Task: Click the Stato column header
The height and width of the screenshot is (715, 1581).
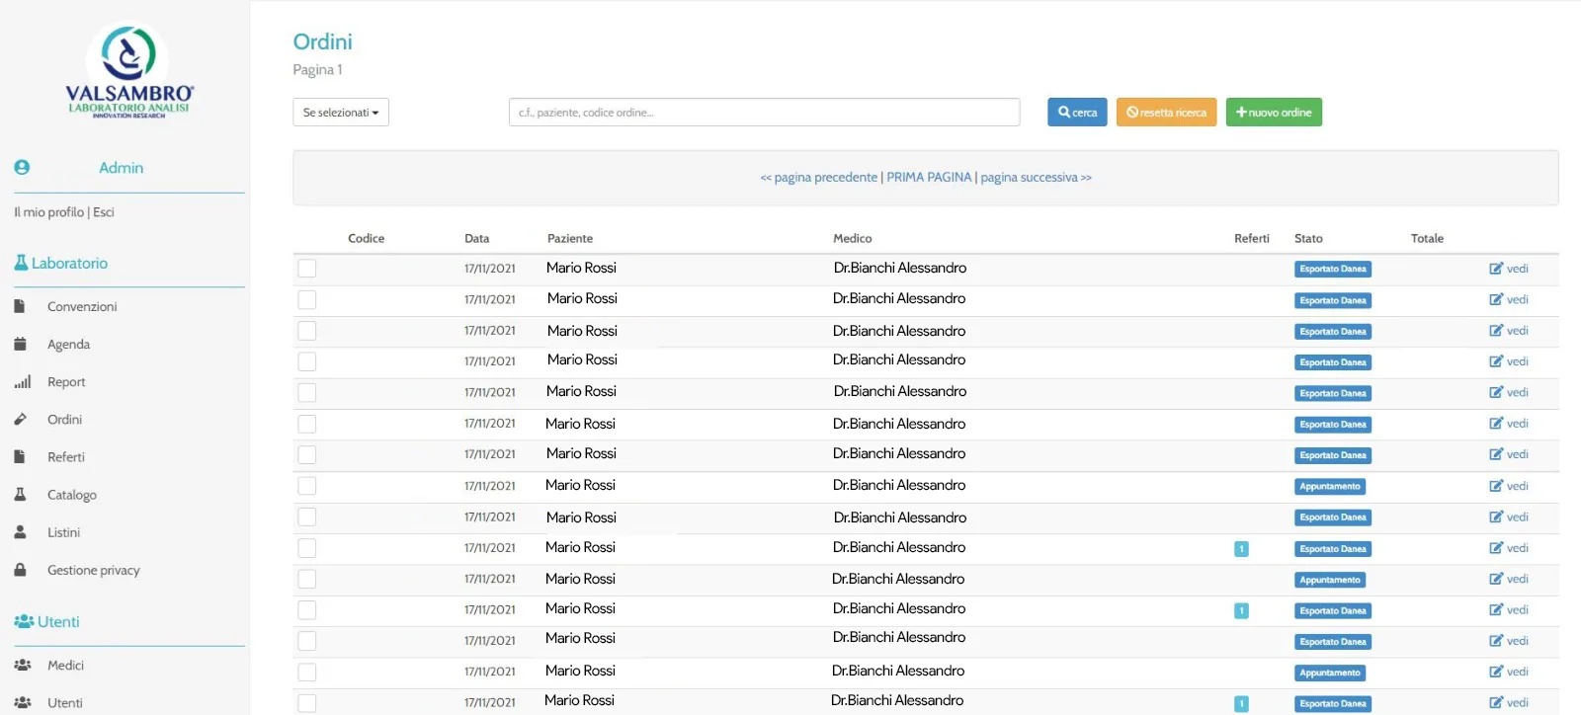Action: point(1308,239)
